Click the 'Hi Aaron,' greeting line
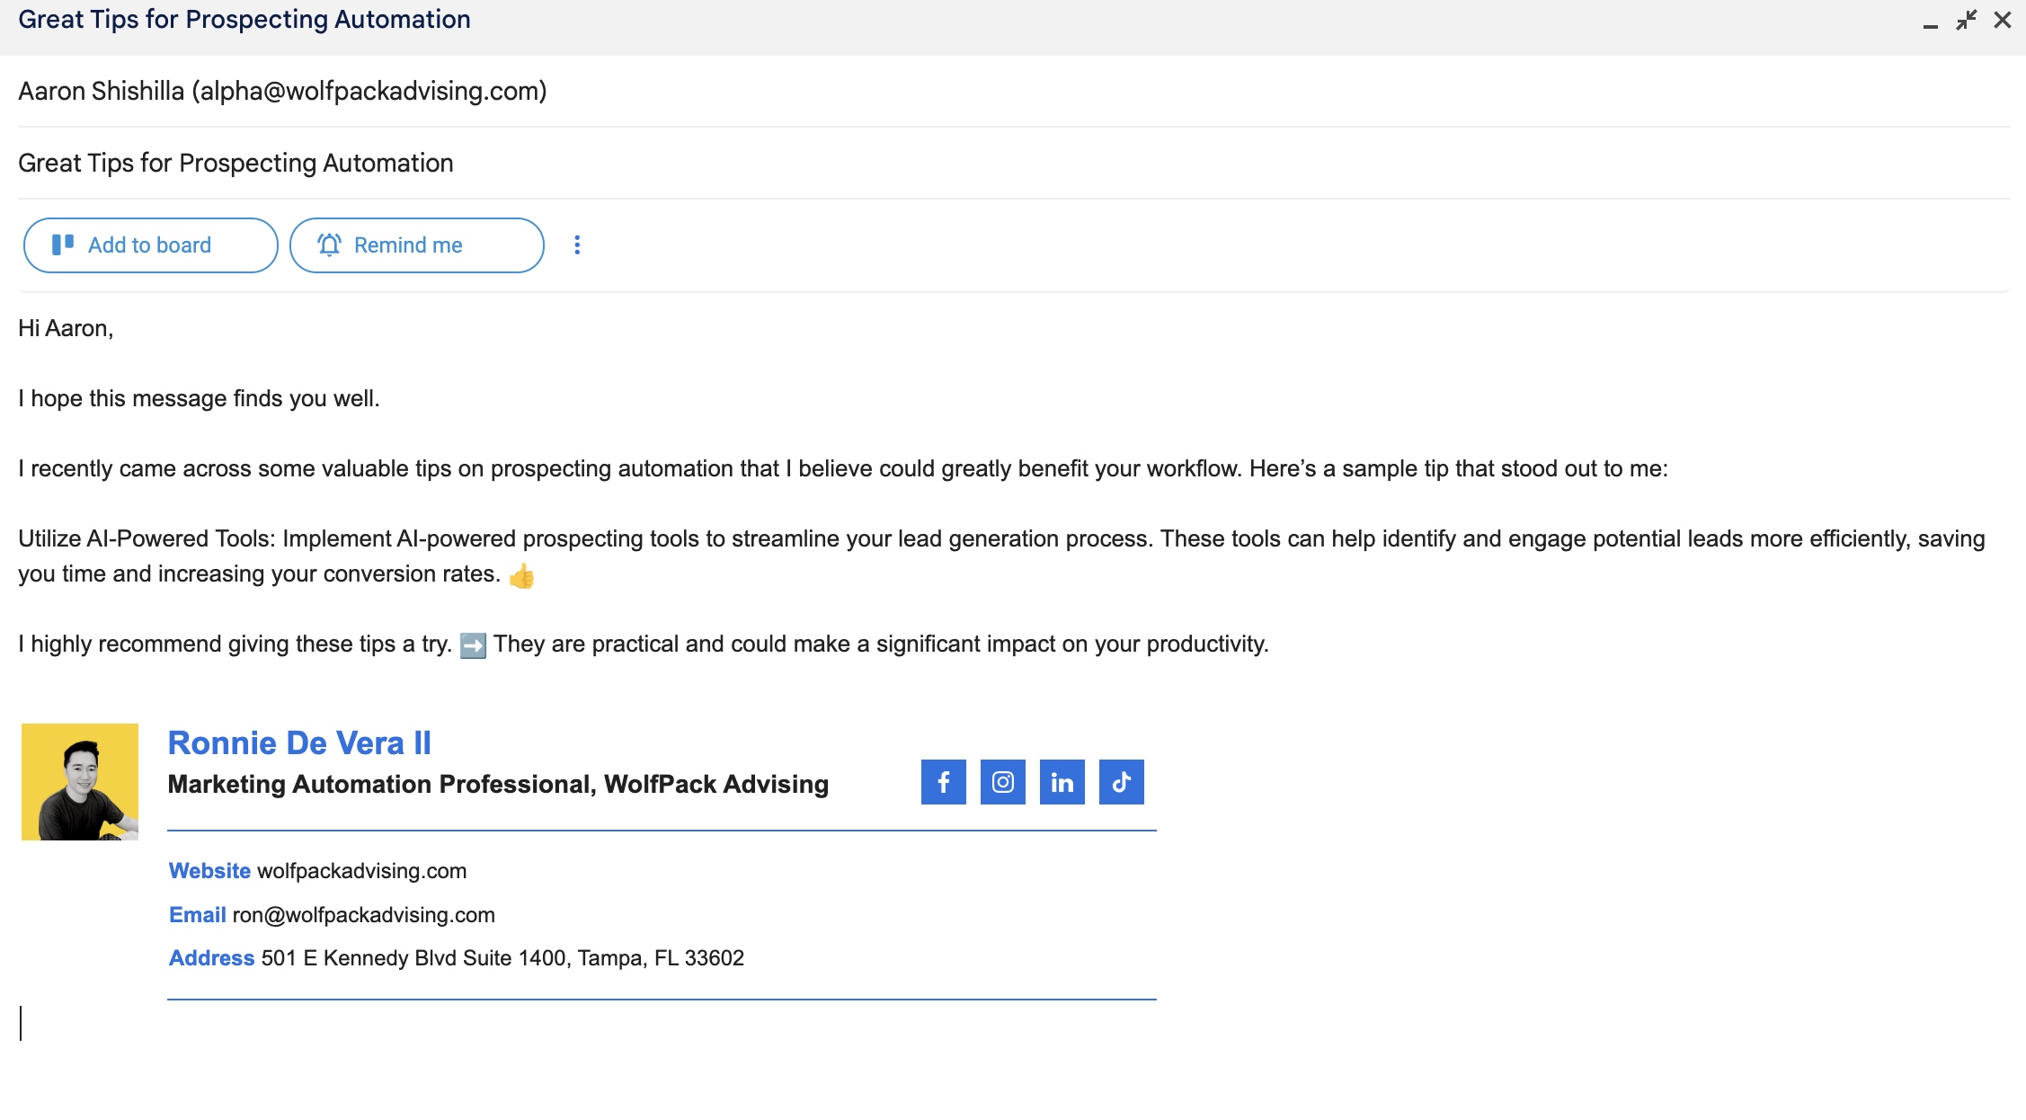Viewport: 2026px width, 1120px height. pos(66,328)
